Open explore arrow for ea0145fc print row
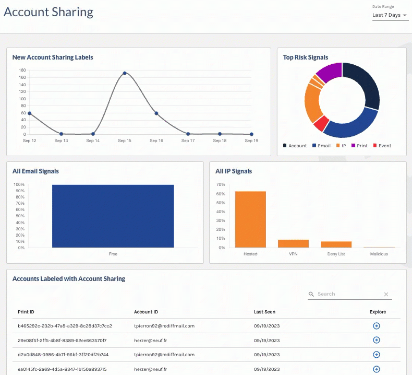This screenshot has height=375, width=412. click(376, 369)
